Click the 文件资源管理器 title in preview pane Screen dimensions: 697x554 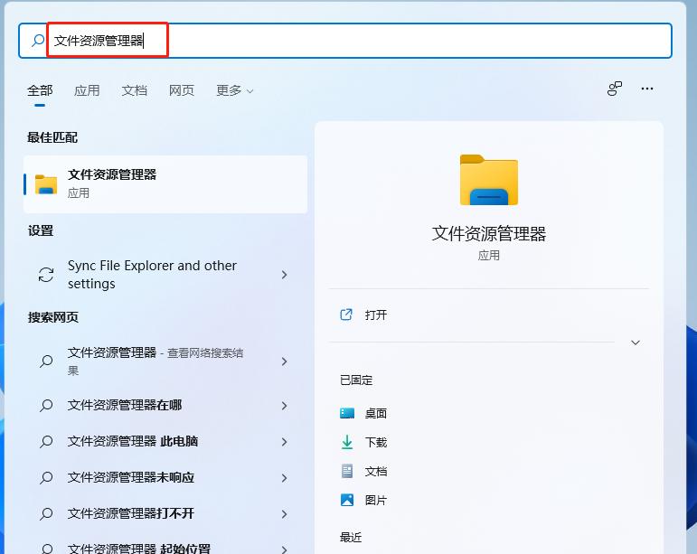(488, 234)
